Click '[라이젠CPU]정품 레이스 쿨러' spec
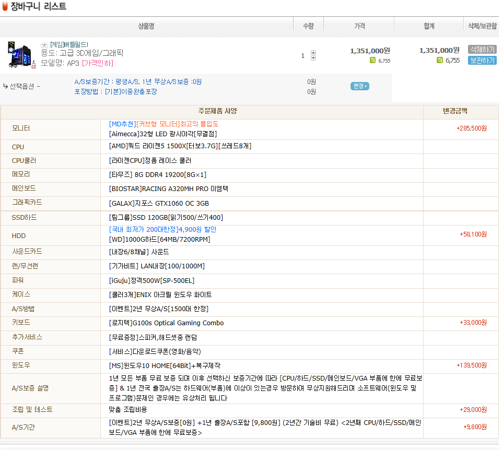The height and width of the screenshot is (450, 503). [x=150, y=161]
